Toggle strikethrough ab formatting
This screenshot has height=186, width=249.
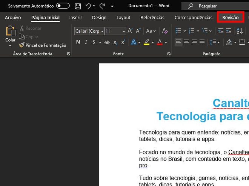tap(107, 42)
